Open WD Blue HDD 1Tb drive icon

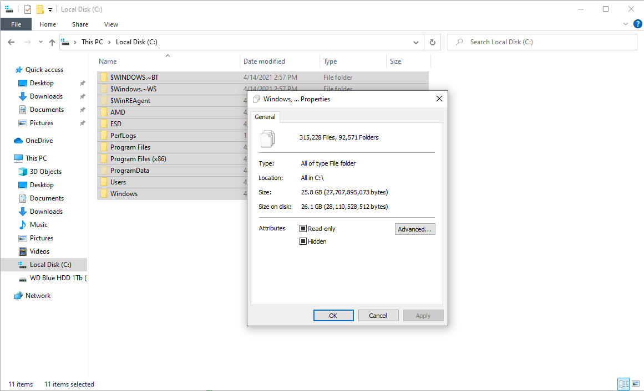[23, 279]
